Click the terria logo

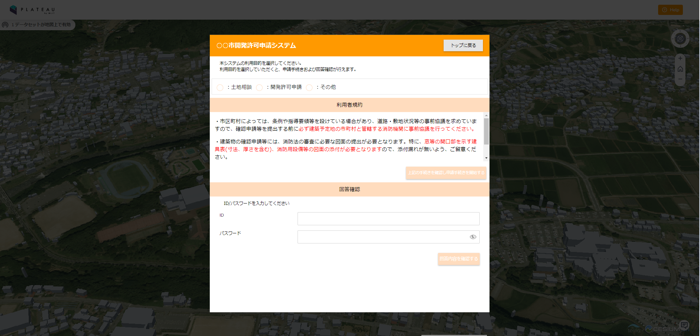pyautogui.click(x=634, y=329)
